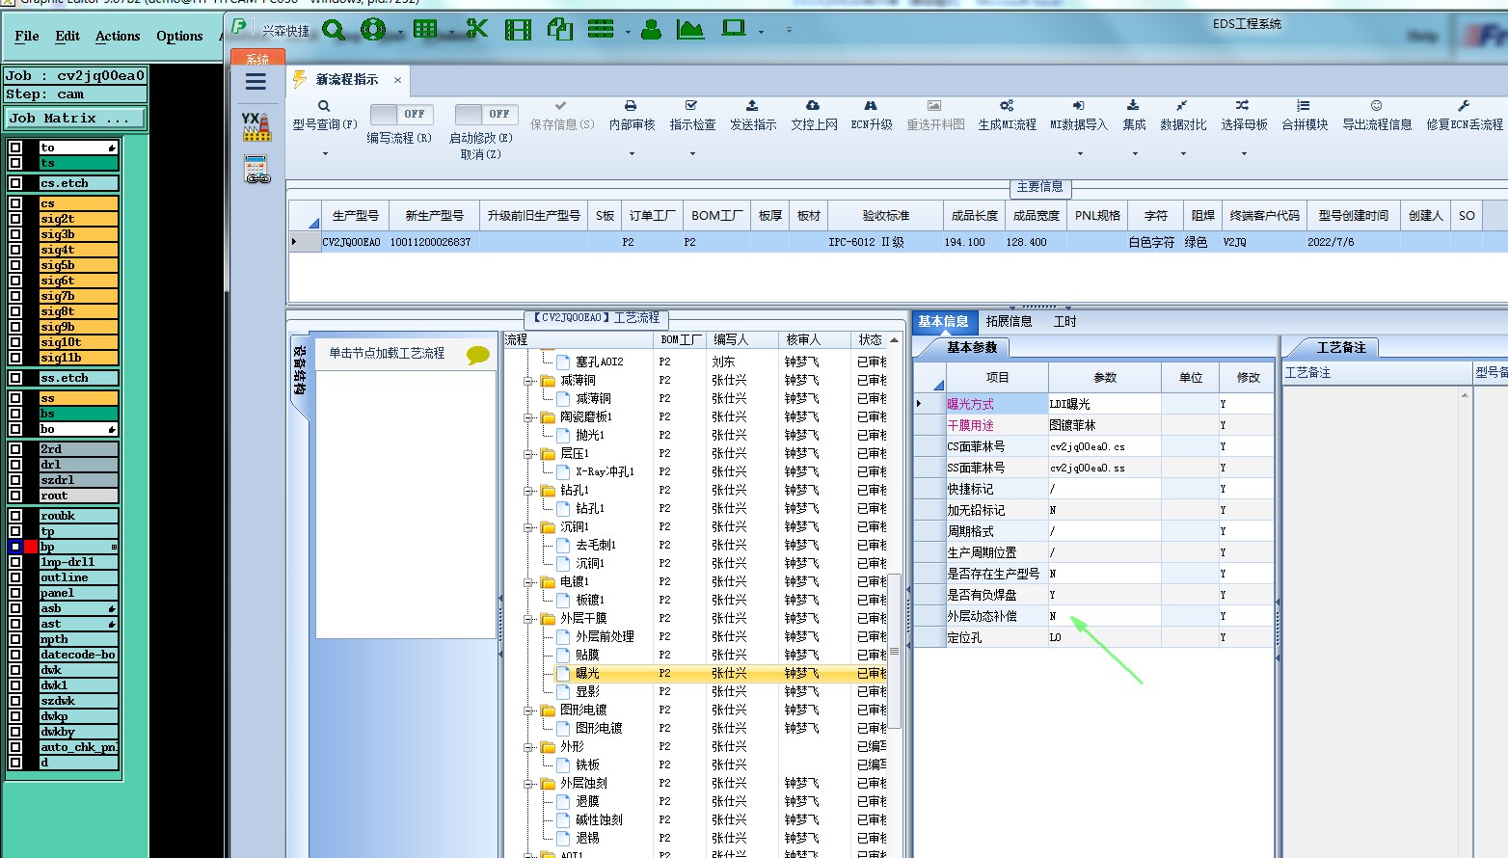Click the green lifebuoy icon in quick bar

[x=373, y=30]
